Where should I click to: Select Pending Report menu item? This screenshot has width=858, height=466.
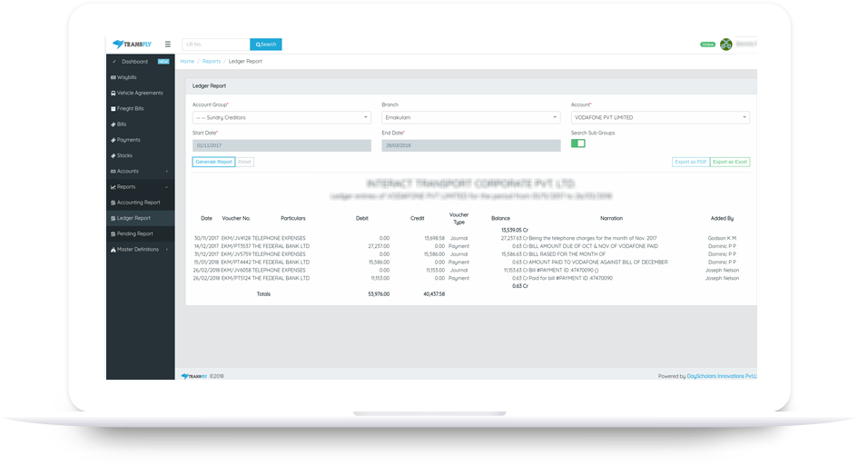click(x=134, y=233)
